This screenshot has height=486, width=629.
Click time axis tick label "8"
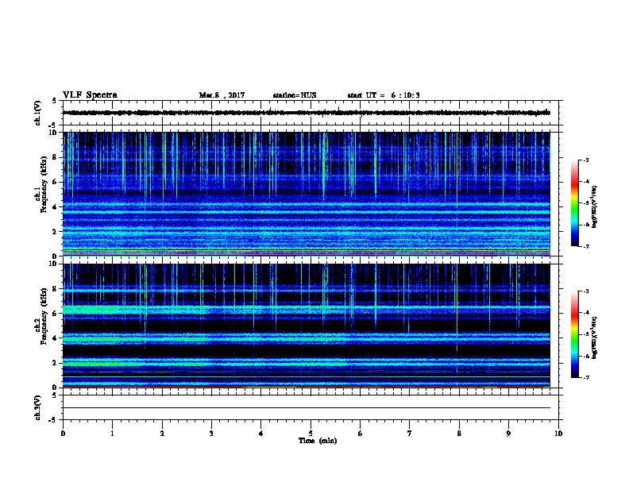coord(459,434)
